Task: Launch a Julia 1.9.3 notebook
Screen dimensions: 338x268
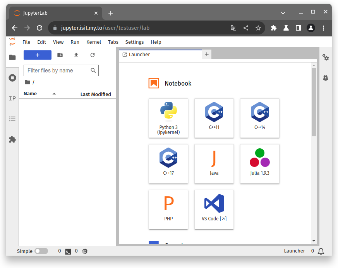Action: (260, 164)
